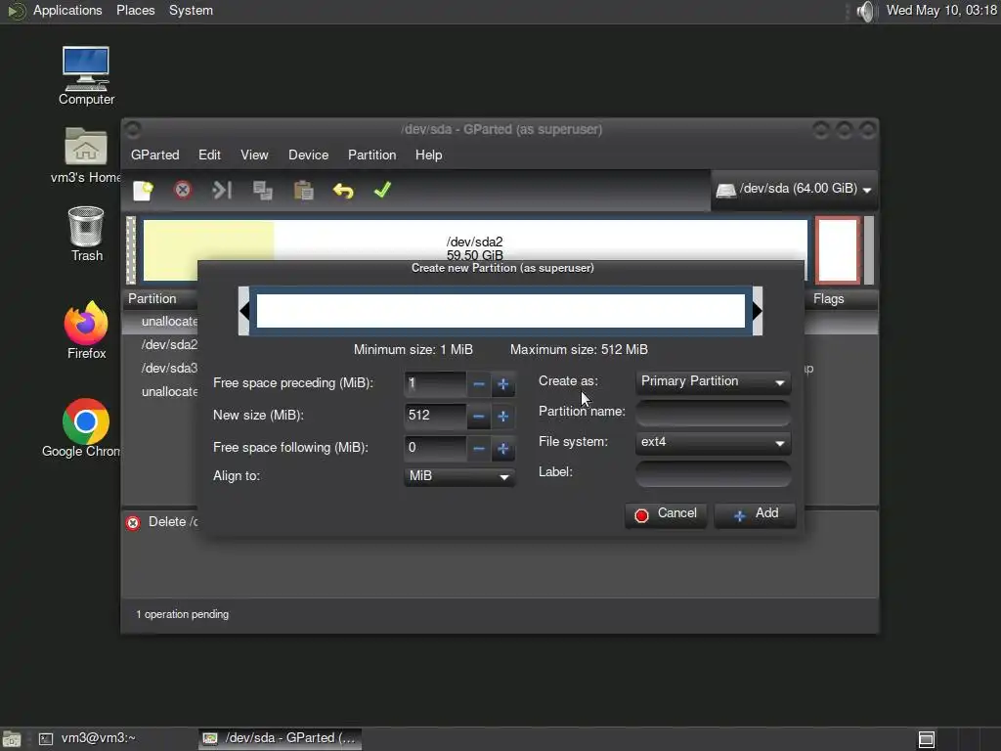Click the '1 operation pending' status text
Image resolution: width=1001 pixels, height=751 pixels.
click(x=182, y=614)
